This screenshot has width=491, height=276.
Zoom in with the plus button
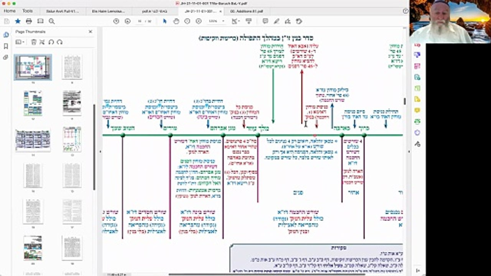(x=198, y=21)
